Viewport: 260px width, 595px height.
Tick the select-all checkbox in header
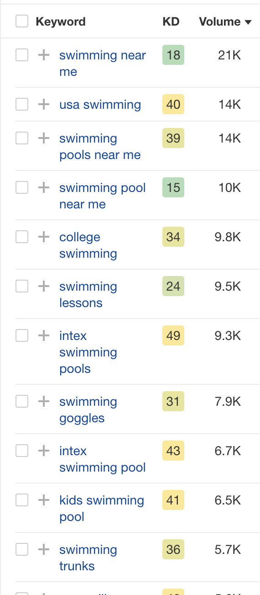(22, 21)
